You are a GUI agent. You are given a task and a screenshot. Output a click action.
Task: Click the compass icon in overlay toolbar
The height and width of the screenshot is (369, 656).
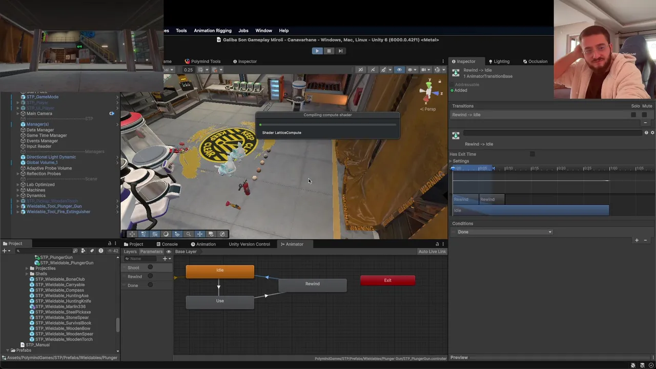(x=222, y=234)
